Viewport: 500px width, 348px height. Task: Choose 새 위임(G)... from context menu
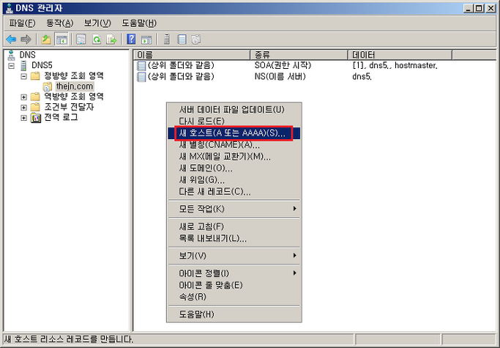(234, 180)
